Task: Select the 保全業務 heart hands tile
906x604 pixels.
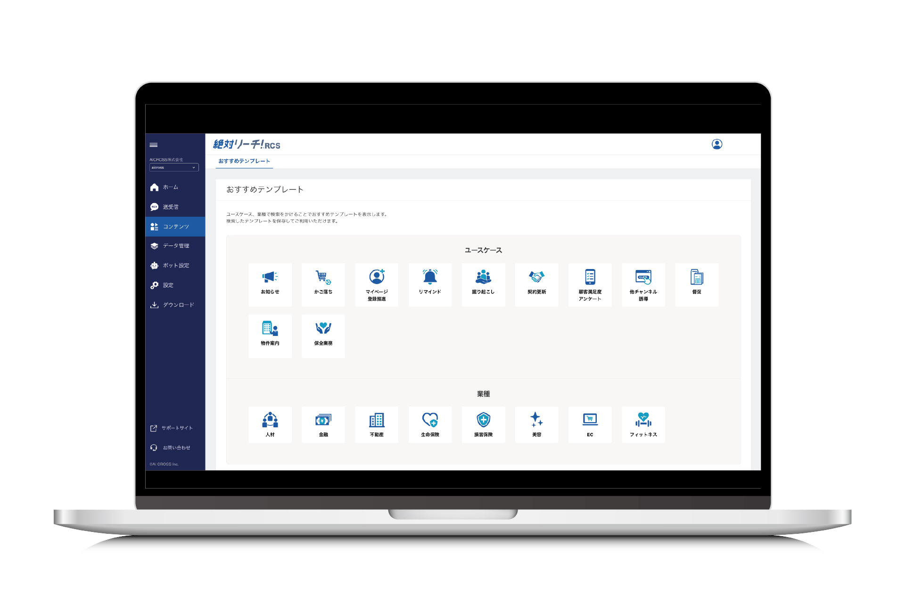Action: pos(323,335)
